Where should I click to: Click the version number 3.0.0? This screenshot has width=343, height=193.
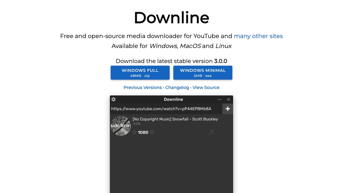[x=221, y=61]
